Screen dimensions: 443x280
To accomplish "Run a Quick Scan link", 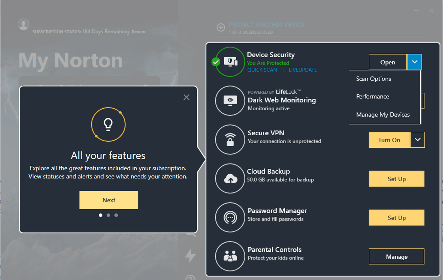I will pyautogui.click(x=262, y=70).
